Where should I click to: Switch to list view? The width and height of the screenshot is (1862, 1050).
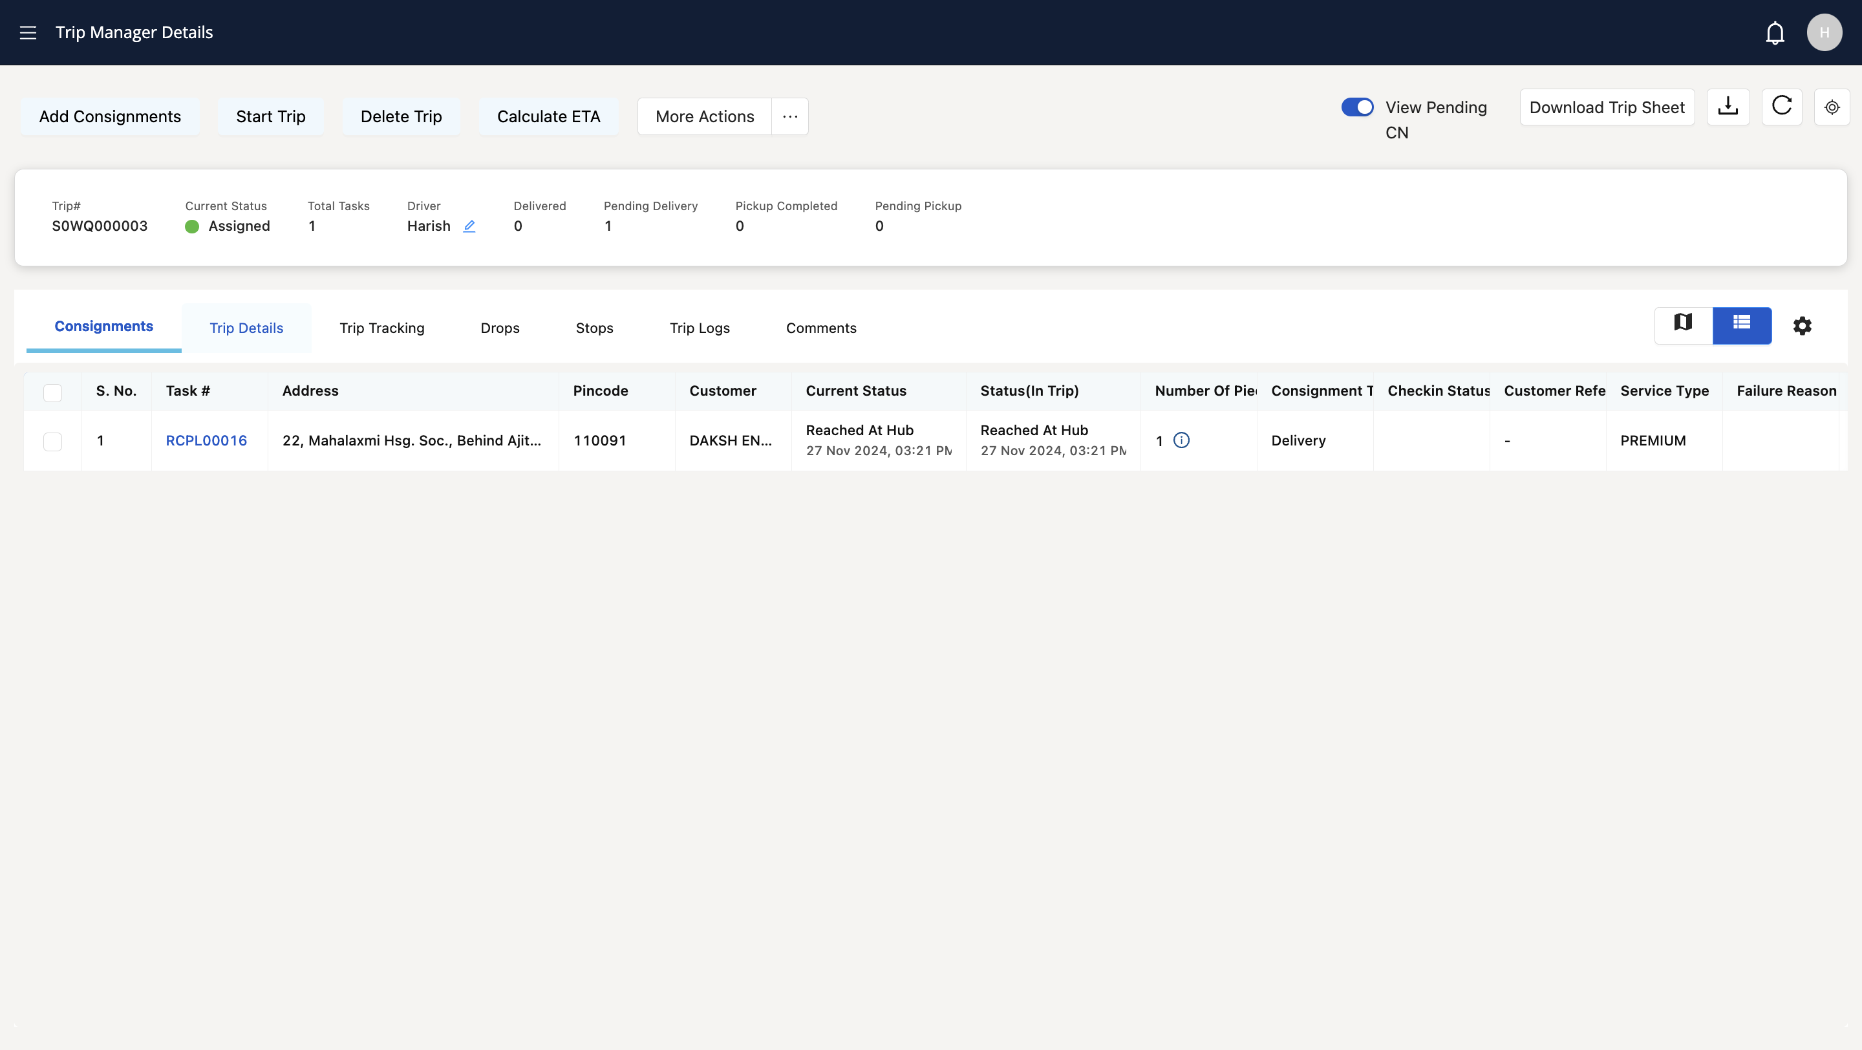pos(1742,325)
